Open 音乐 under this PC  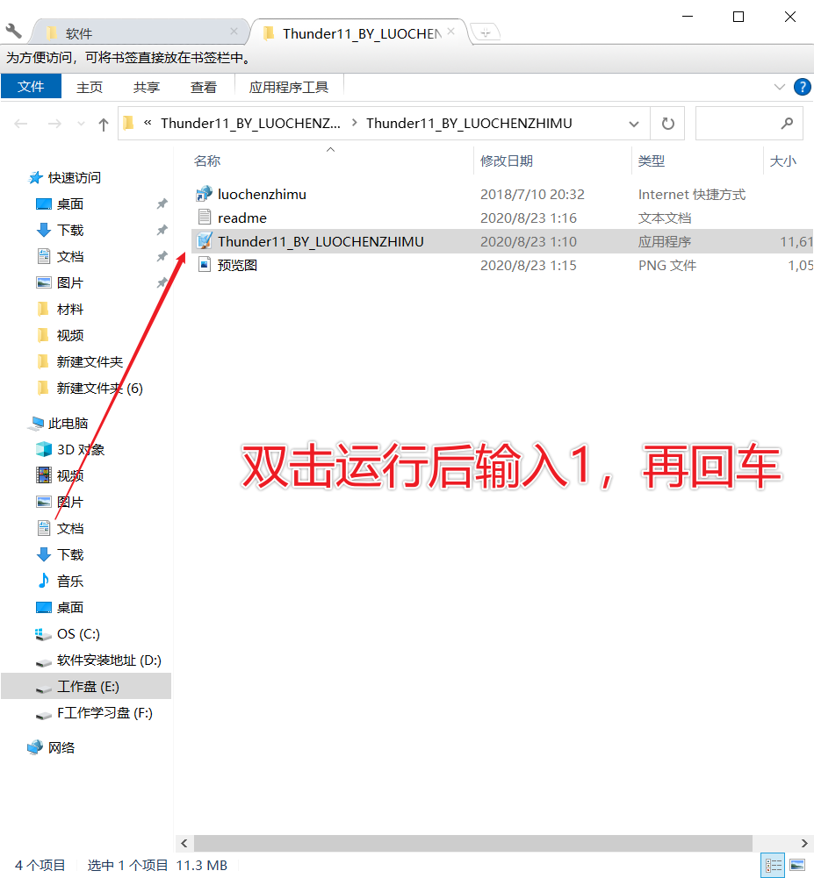tap(70, 582)
